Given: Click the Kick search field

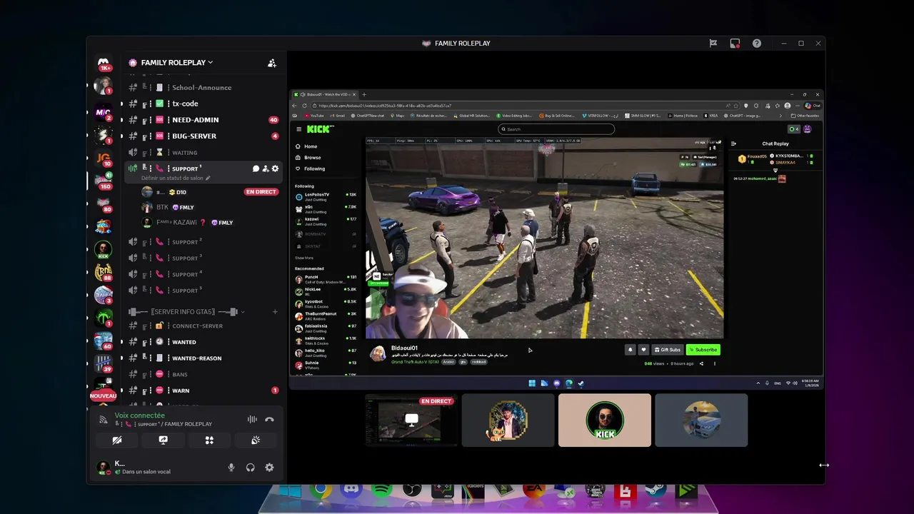Looking at the screenshot, I should [x=557, y=129].
